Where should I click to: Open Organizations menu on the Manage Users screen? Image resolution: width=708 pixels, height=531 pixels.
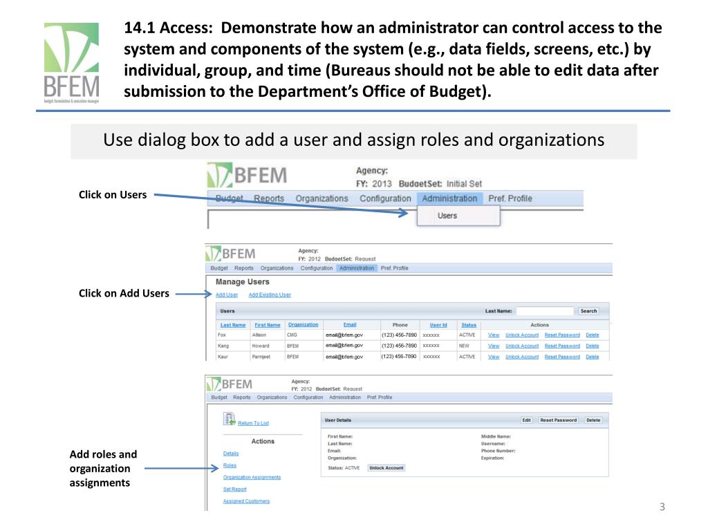(x=277, y=268)
